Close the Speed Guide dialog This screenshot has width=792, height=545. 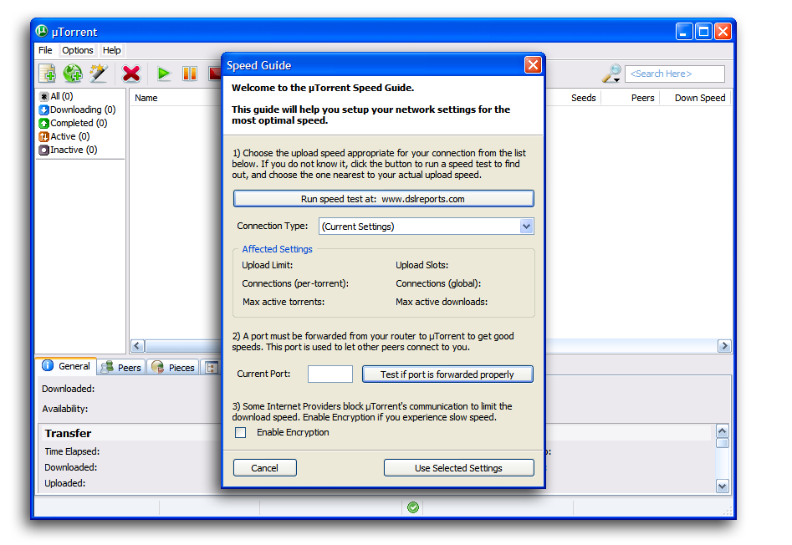pyautogui.click(x=533, y=64)
